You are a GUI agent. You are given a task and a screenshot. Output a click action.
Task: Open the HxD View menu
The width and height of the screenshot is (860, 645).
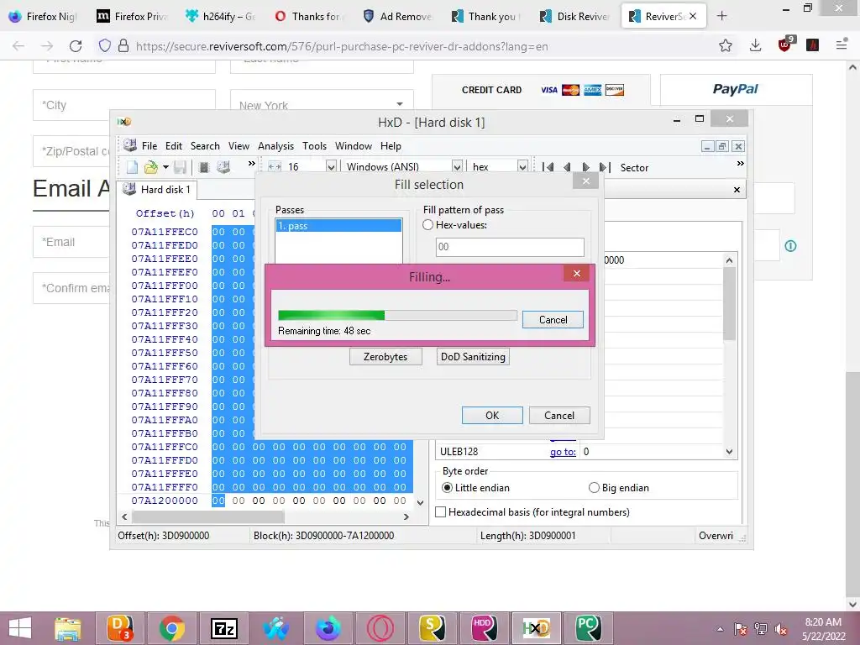pyautogui.click(x=239, y=146)
